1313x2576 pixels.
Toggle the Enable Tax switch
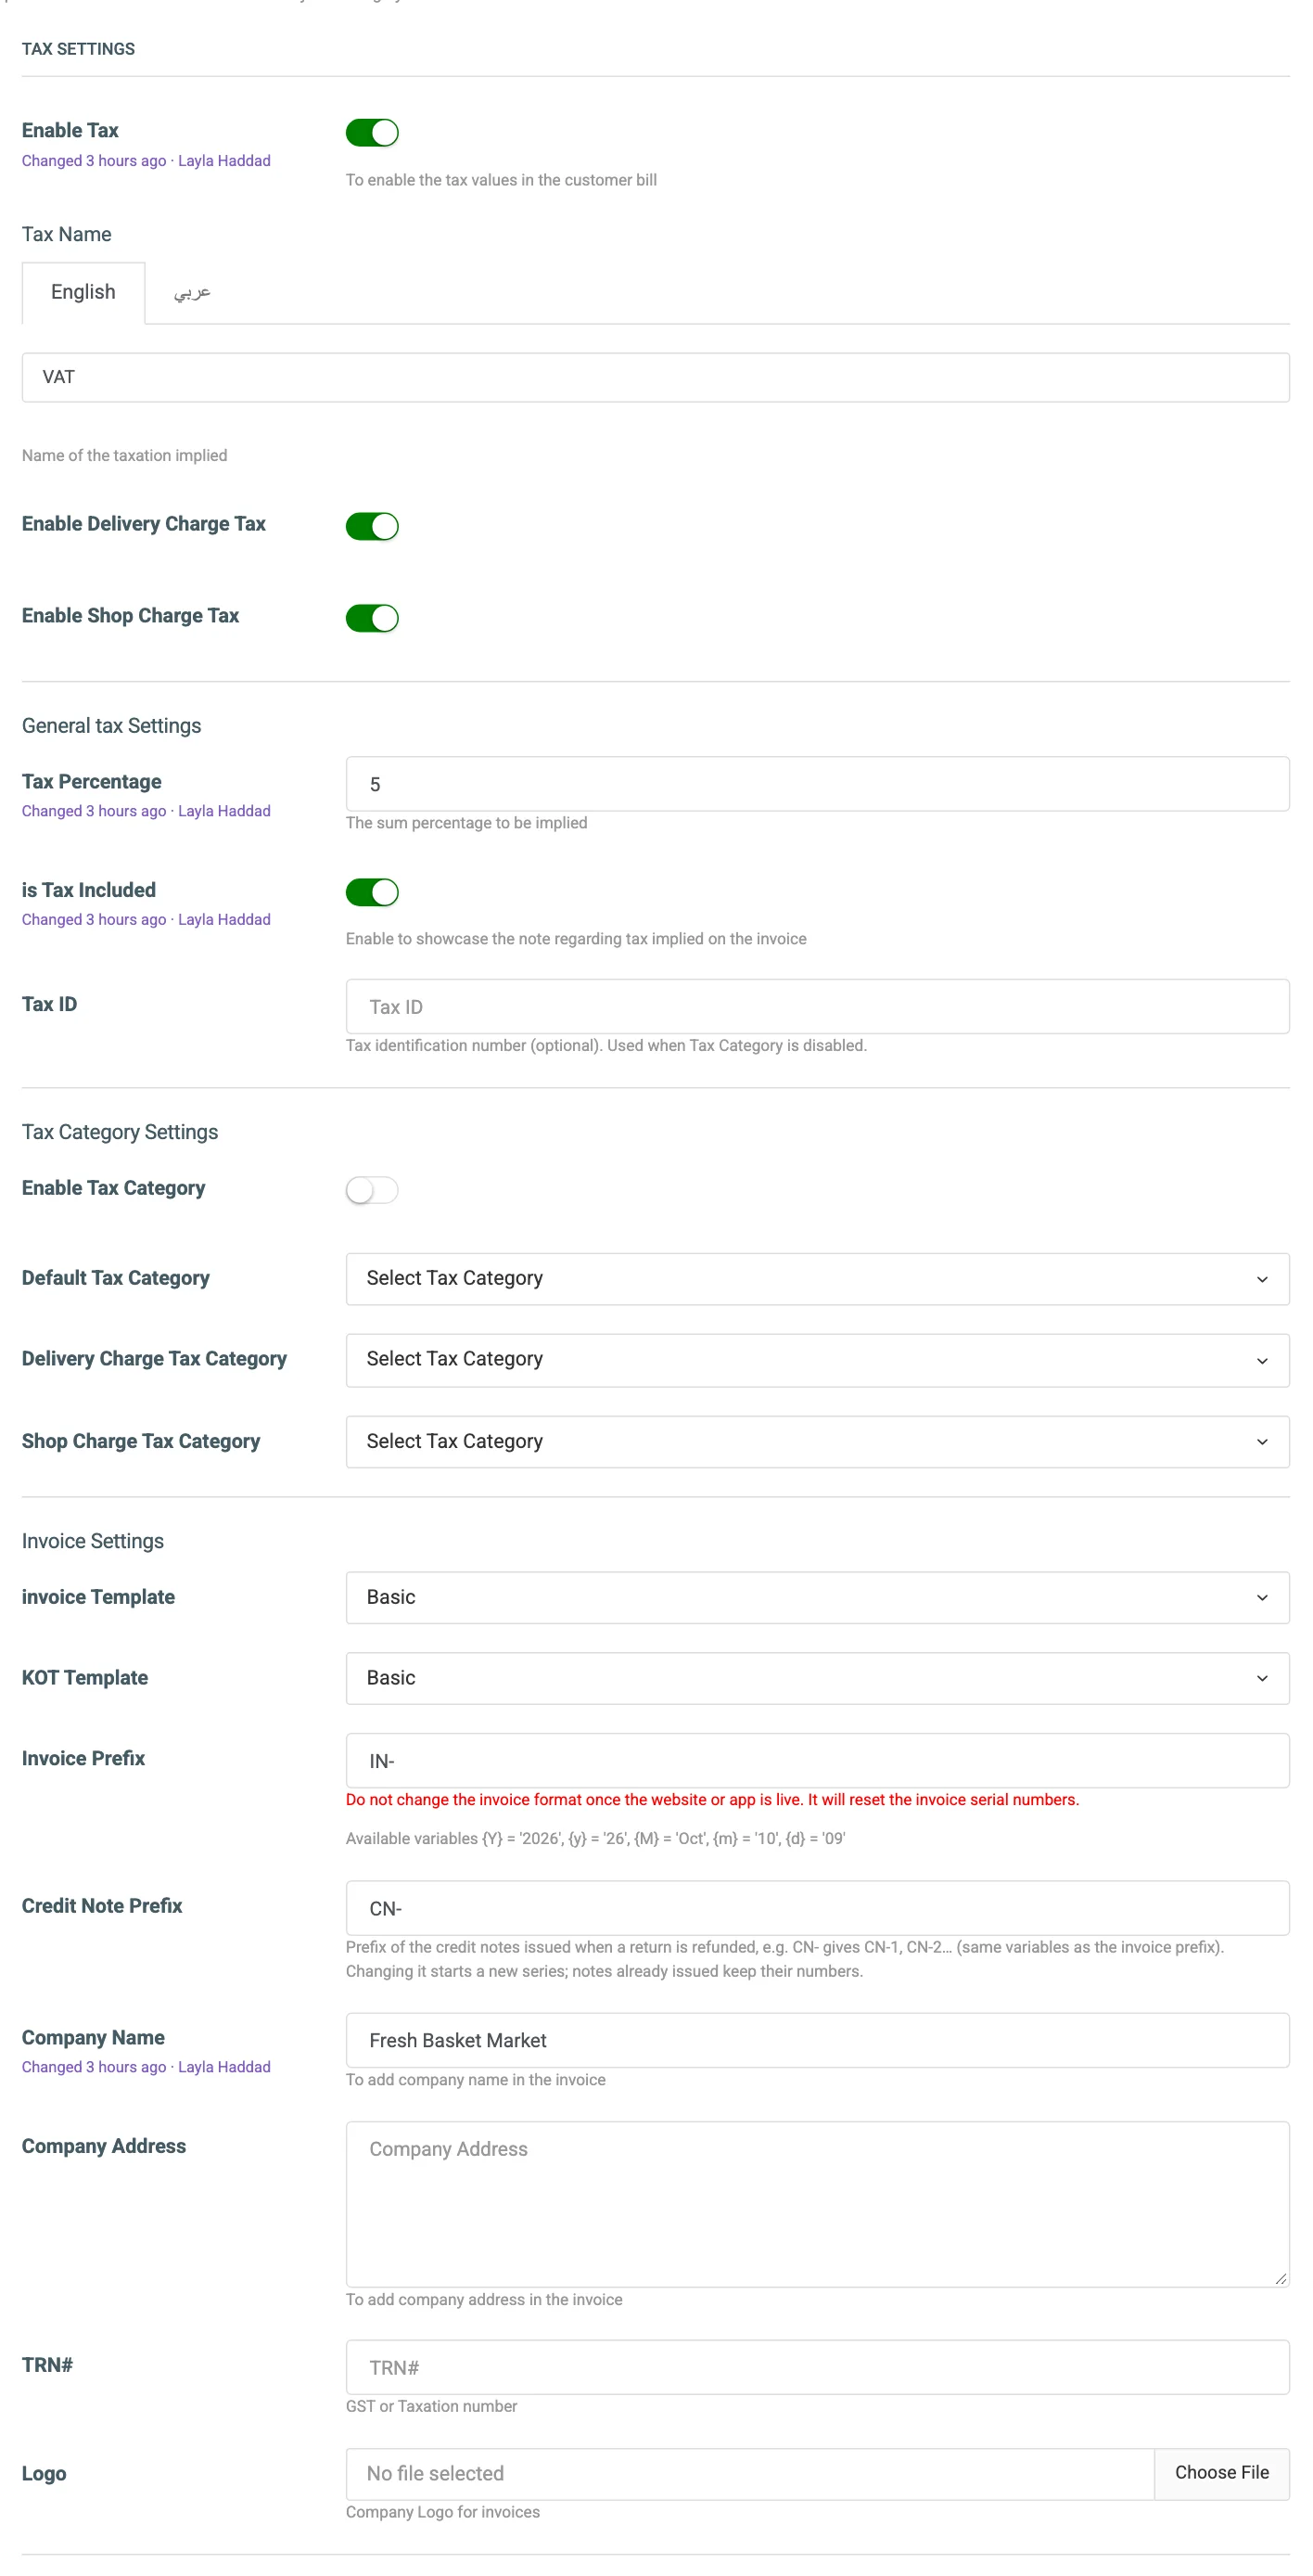pyautogui.click(x=372, y=132)
